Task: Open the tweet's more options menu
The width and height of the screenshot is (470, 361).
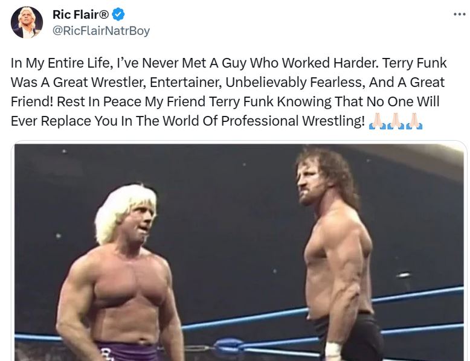Action: (x=459, y=14)
